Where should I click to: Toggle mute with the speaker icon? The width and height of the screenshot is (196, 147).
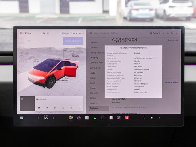(152, 118)
